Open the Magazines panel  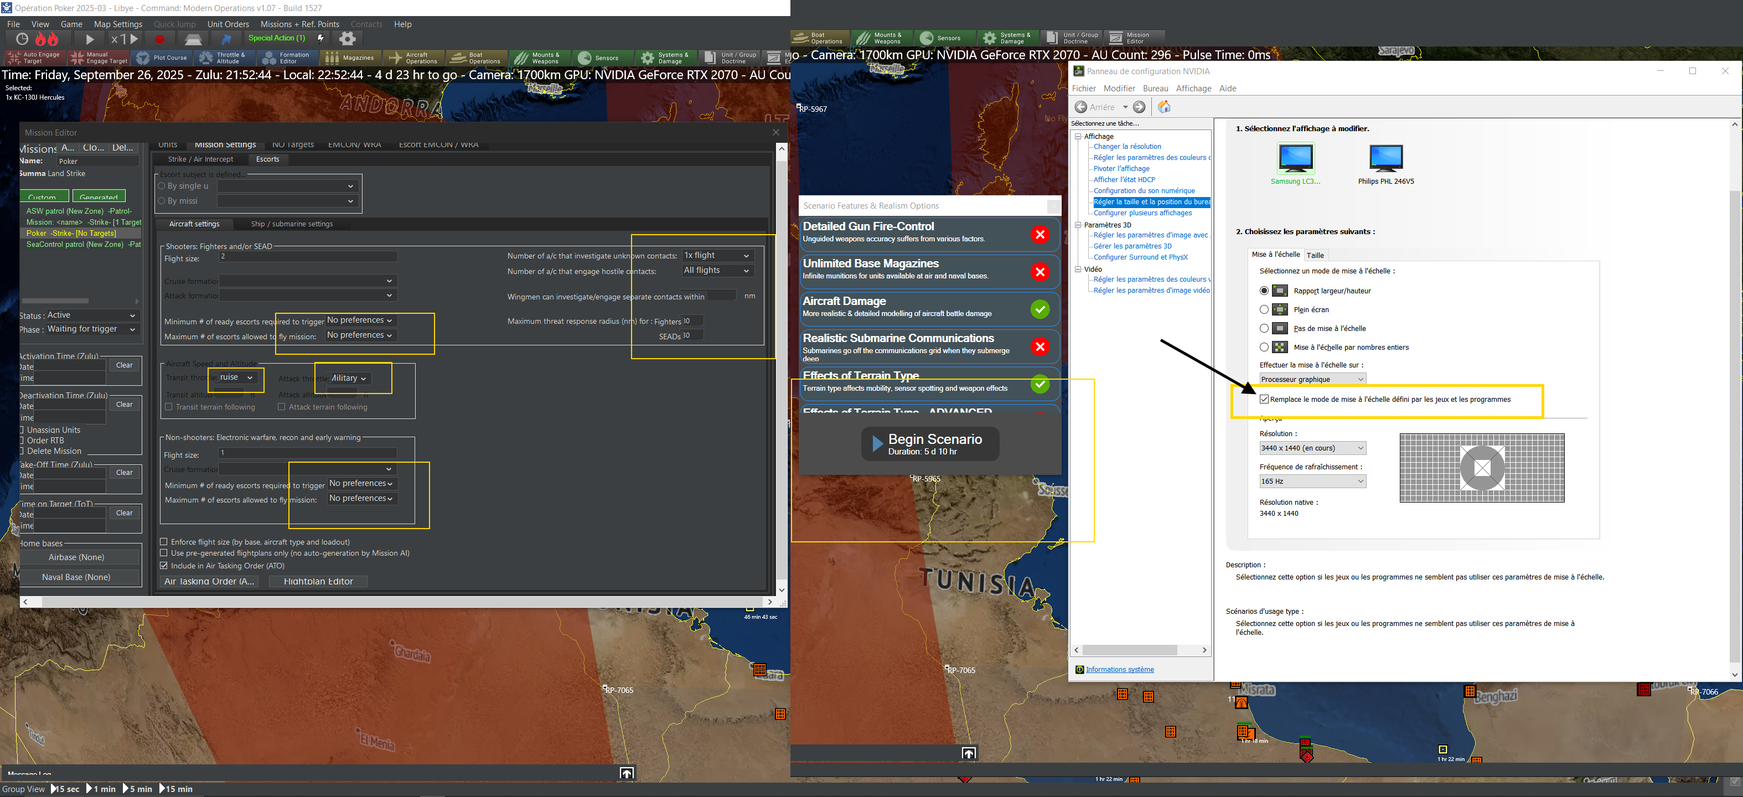click(x=350, y=58)
